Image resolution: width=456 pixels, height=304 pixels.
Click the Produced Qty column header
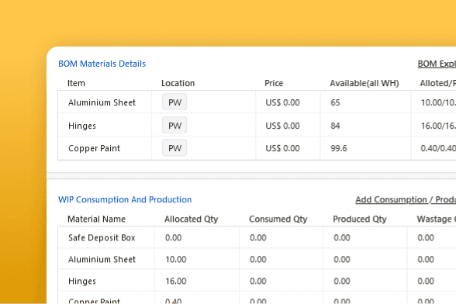coord(360,219)
